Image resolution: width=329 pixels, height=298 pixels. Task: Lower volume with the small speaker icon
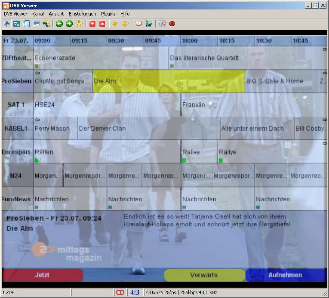pos(115,24)
